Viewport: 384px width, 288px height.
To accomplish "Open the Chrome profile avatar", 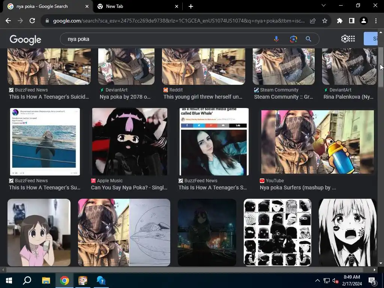I will coord(364,21).
